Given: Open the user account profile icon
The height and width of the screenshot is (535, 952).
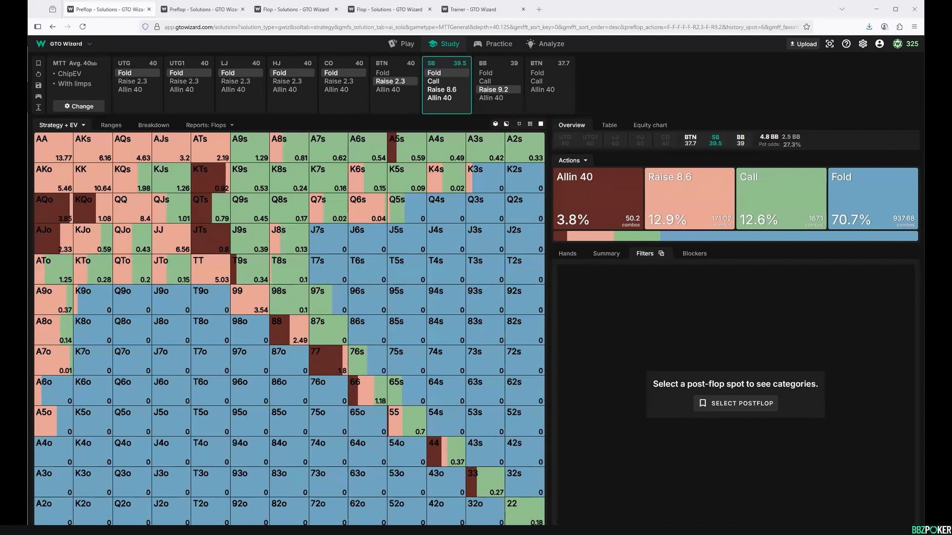Looking at the screenshot, I should coord(880,44).
